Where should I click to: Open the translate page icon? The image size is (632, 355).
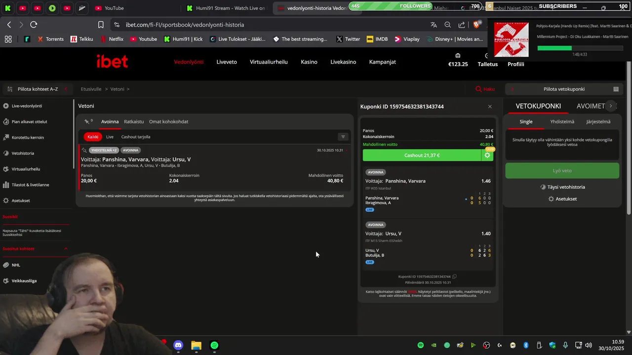pyautogui.click(x=434, y=25)
